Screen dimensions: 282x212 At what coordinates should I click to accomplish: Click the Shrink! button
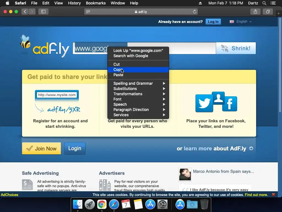click(236, 48)
